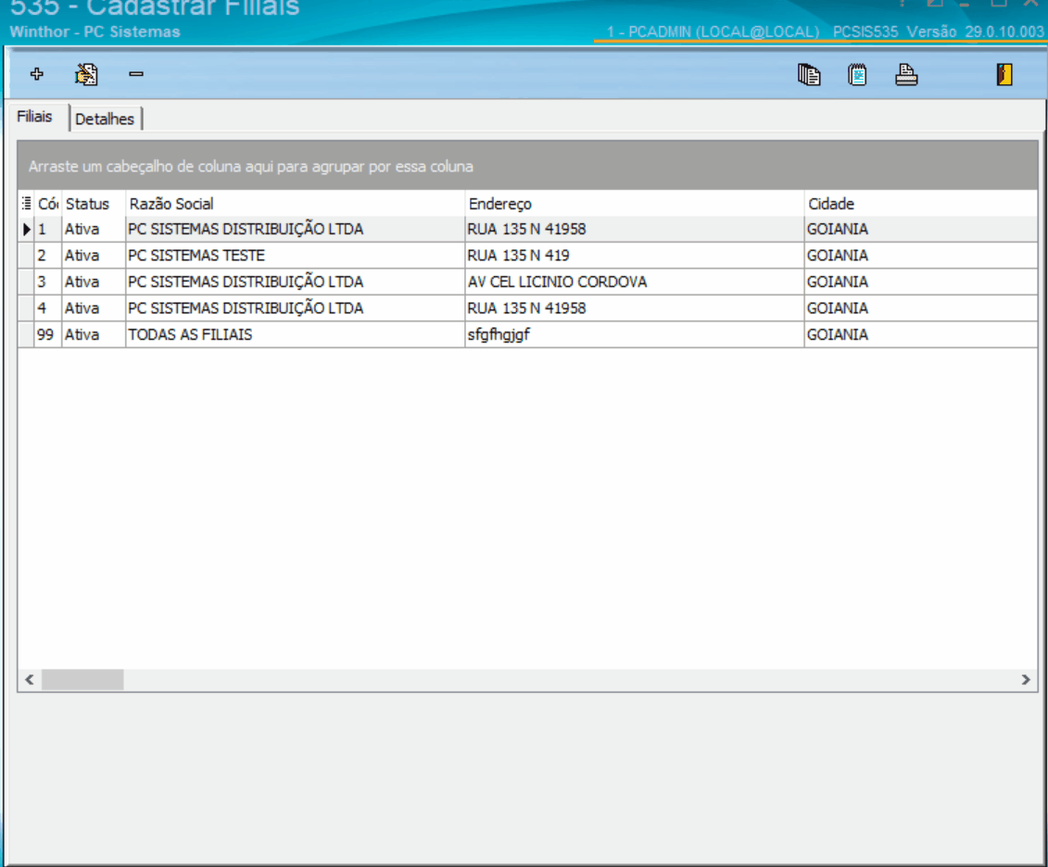Click the printer icon in toolbar

click(906, 74)
